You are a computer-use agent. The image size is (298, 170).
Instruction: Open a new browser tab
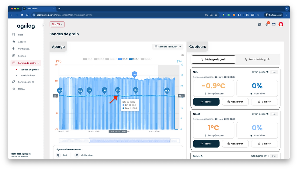[59, 8]
